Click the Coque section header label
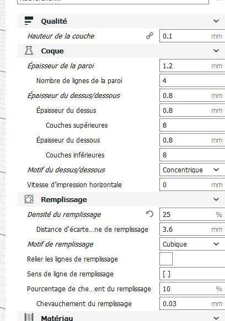The image size is (225, 321). (x=52, y=51)
